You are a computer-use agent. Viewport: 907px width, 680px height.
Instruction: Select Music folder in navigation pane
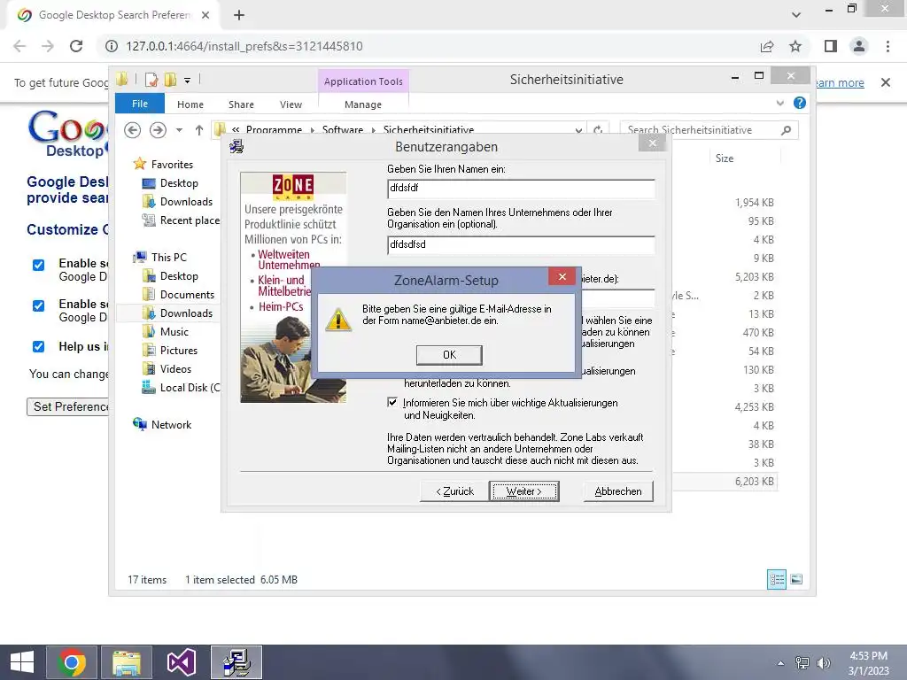pyautogui.click(x=174, y=332)
